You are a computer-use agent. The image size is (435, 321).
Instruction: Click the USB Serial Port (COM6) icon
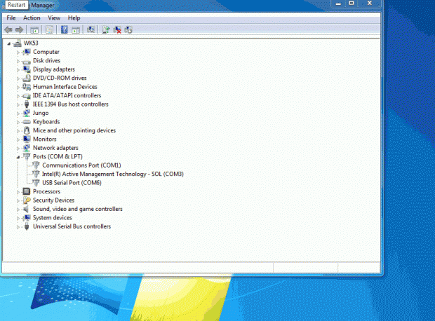pyautogui.click(x=36, y=182)
